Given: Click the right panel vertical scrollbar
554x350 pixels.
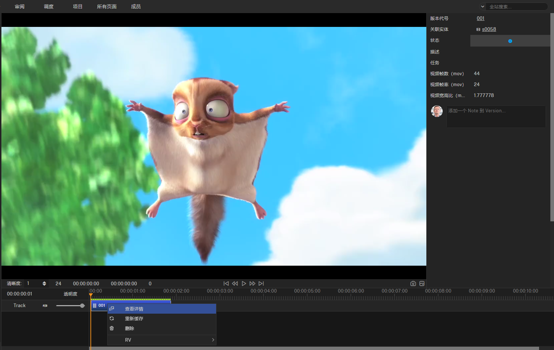Looking at the screenshot, I should point(552,117).
